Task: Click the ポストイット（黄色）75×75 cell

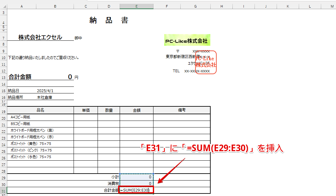Action: click(40, 144)
